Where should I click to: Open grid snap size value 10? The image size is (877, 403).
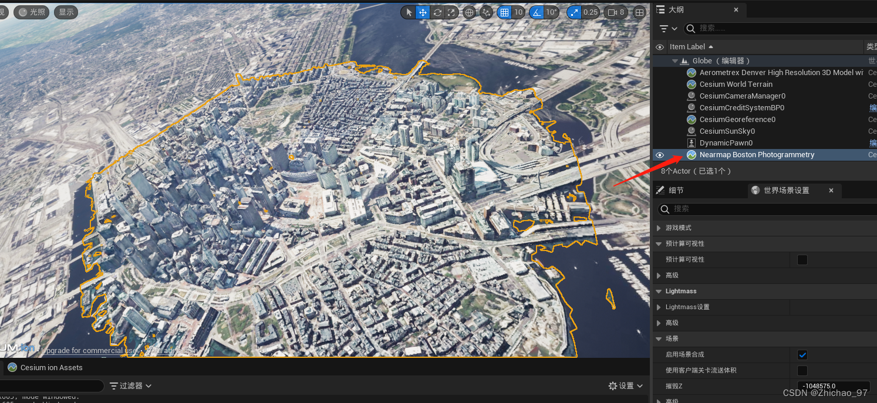tap(518, 12)
